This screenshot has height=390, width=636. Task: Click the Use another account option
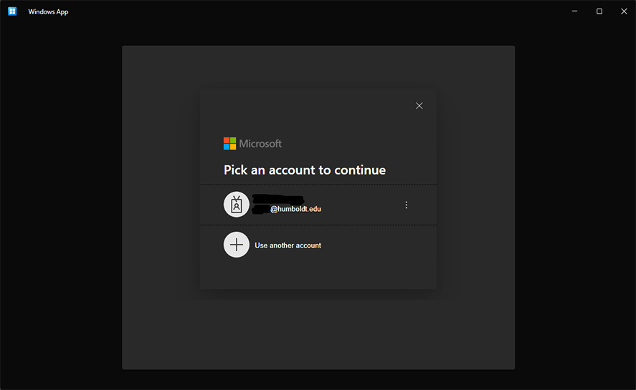[x=318, y=245]
